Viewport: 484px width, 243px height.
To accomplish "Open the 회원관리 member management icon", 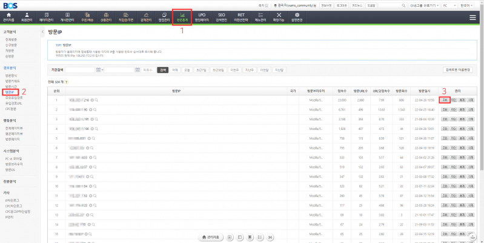I will (26, 18).
